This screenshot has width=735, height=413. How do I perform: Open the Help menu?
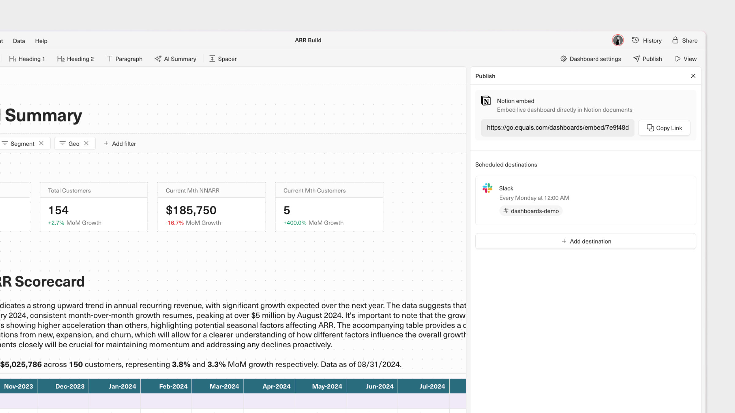(x=41, y=41)
